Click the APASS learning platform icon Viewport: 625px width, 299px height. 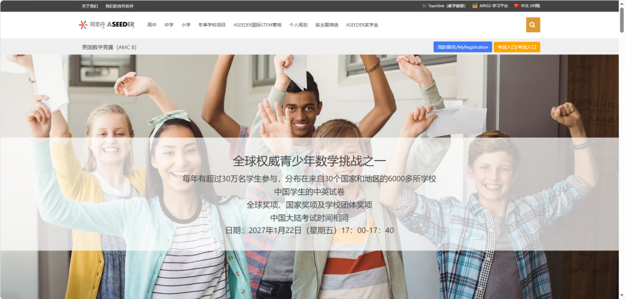pos(475,6)
